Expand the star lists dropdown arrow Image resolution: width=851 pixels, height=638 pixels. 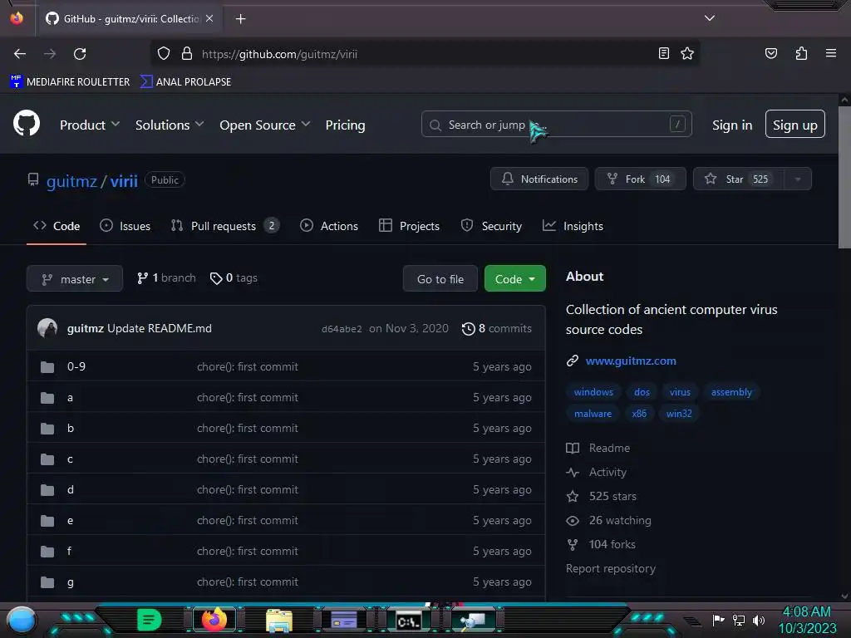point(798,179)
